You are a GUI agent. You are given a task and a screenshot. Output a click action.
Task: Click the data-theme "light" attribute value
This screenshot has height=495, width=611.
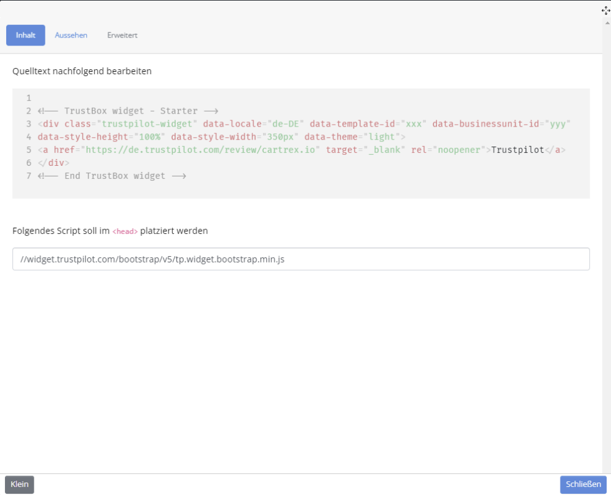coord(382,137)
